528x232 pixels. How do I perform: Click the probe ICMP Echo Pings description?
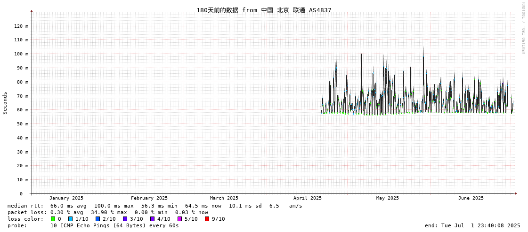tap(115, 225)
